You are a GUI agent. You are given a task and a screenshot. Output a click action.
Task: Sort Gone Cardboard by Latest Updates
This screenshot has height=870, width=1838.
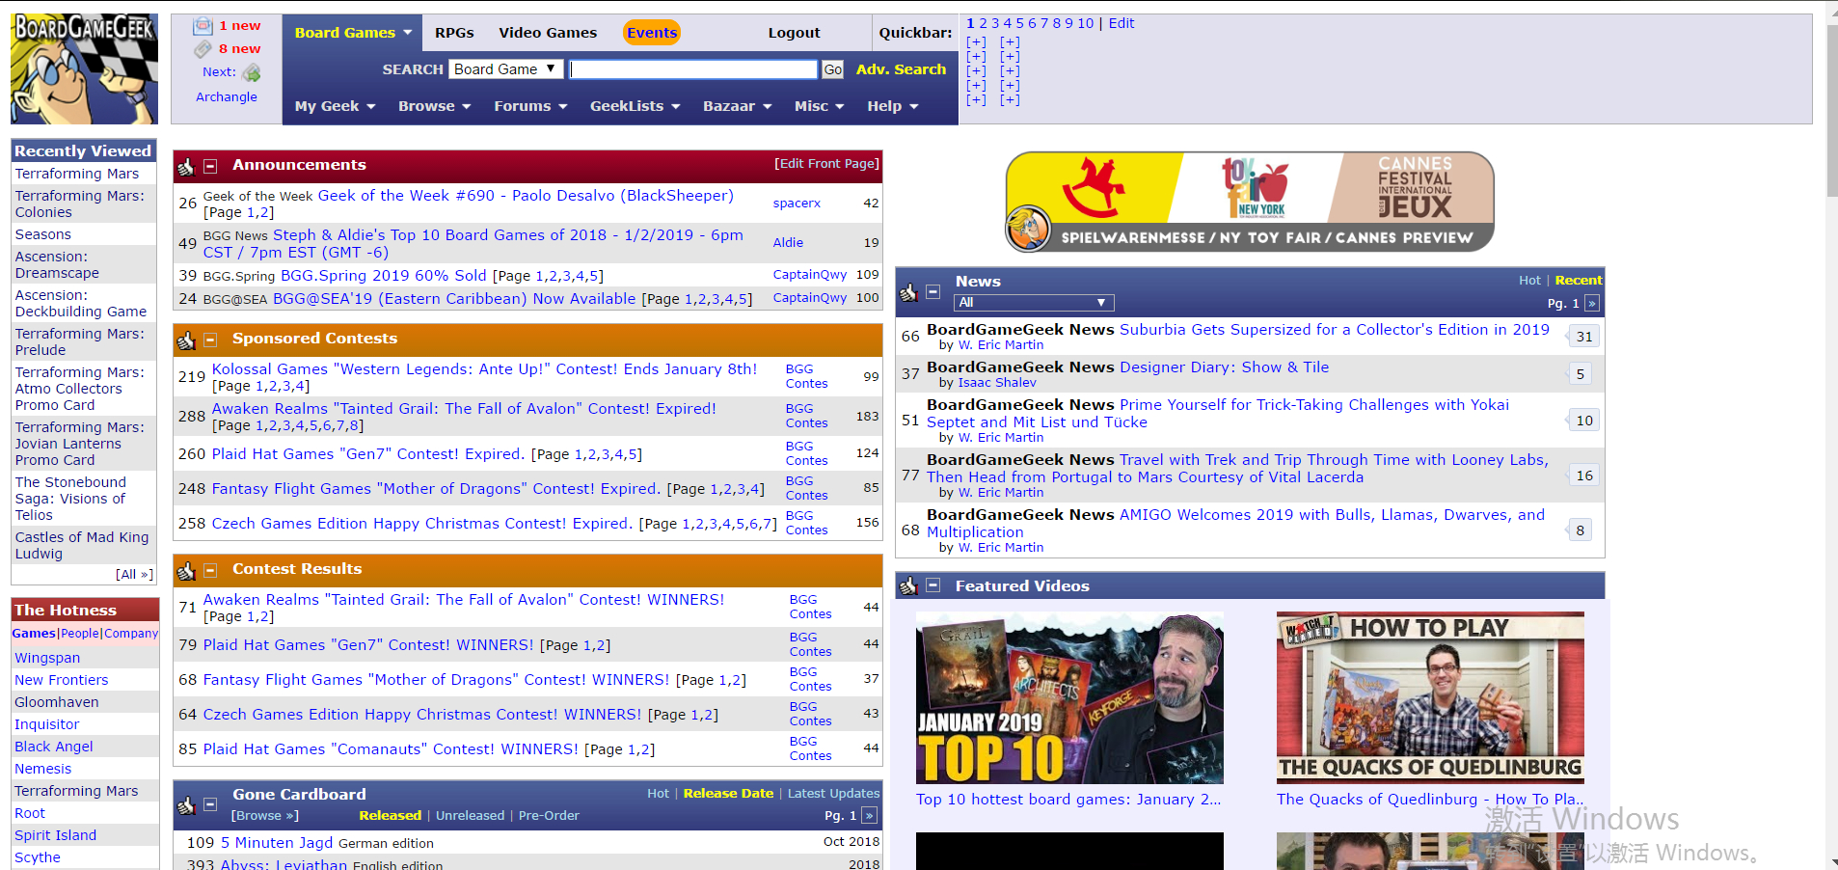tap(833, 794)
